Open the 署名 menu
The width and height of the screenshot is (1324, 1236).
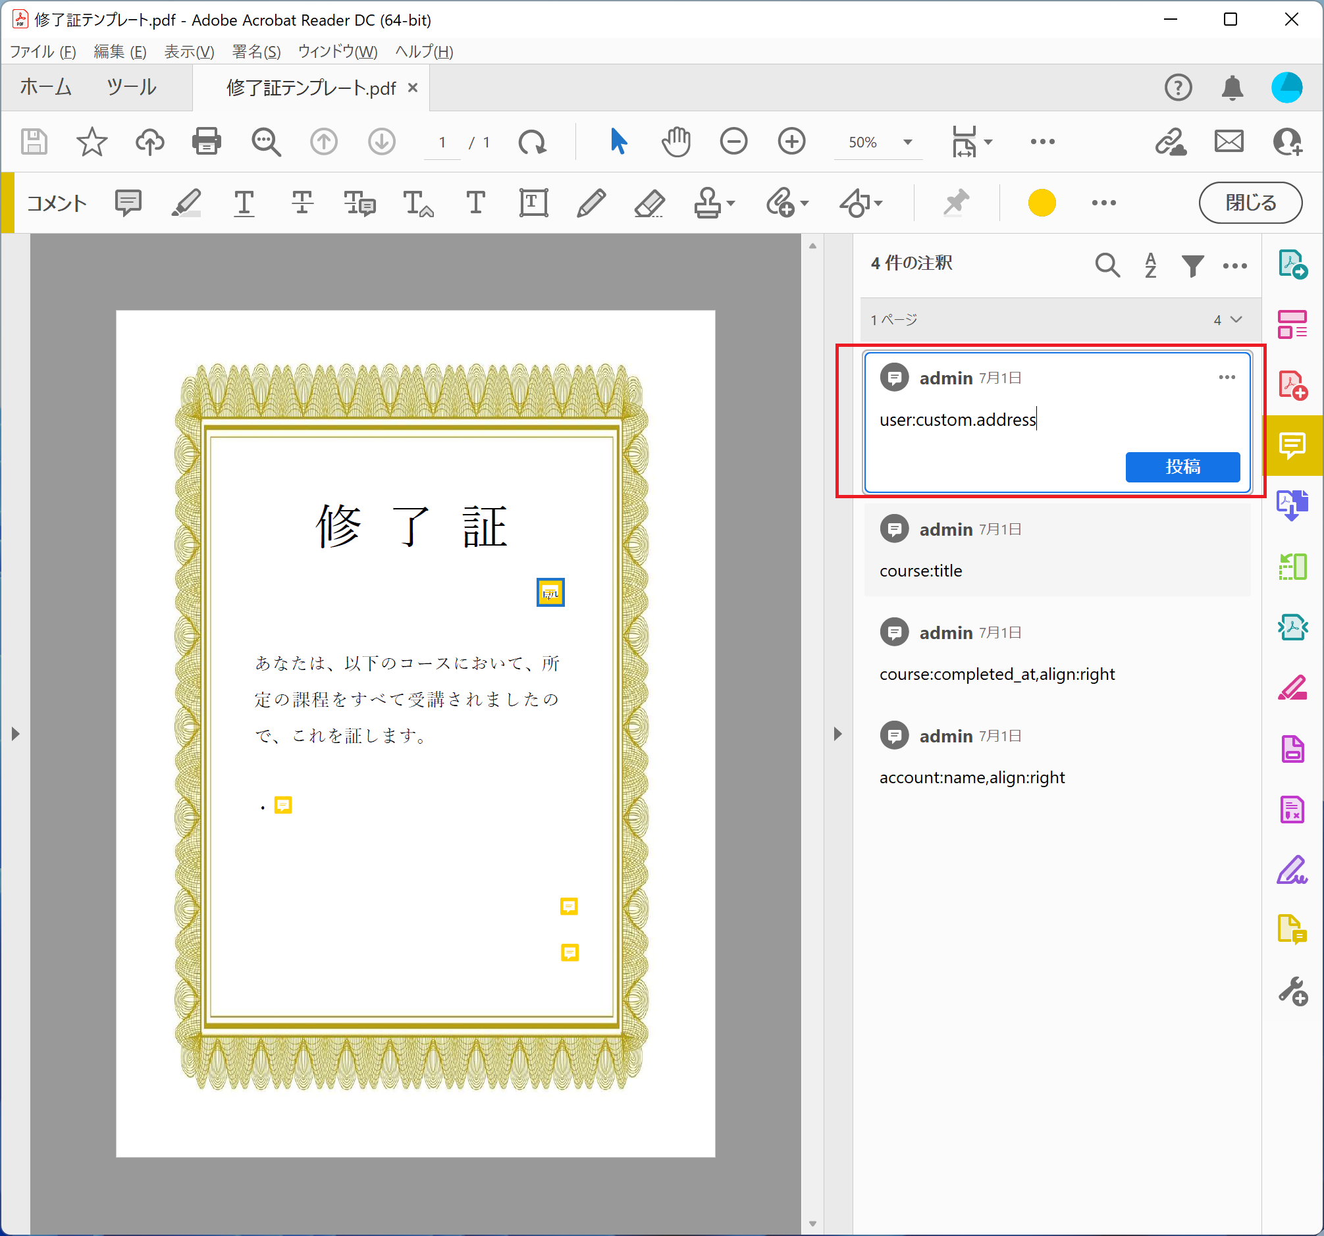(255, 52)
